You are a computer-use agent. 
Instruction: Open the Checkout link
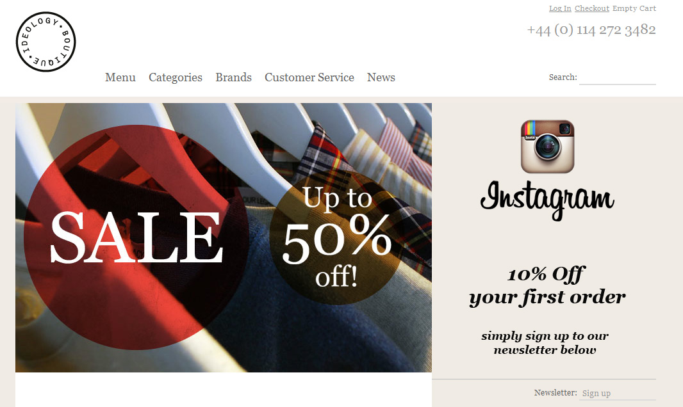pyautogui.click(x=592, y=8)
